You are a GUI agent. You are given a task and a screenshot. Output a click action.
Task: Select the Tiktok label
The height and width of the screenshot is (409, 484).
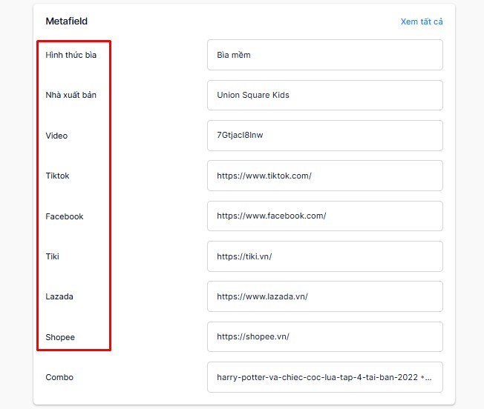pos(57,176)
